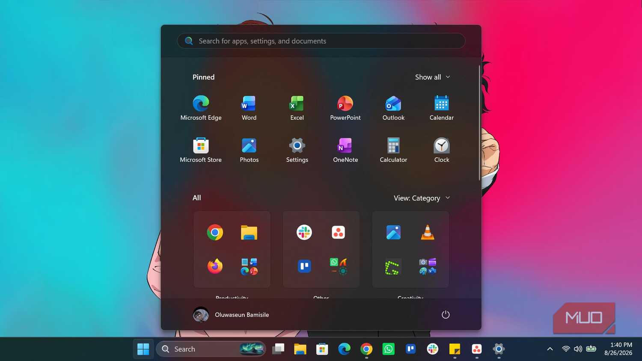Image resolution: width=642 pixels, height=361 pixels.
Task: Open the Other category group of more apps
Action: click(x=338, y=266)
